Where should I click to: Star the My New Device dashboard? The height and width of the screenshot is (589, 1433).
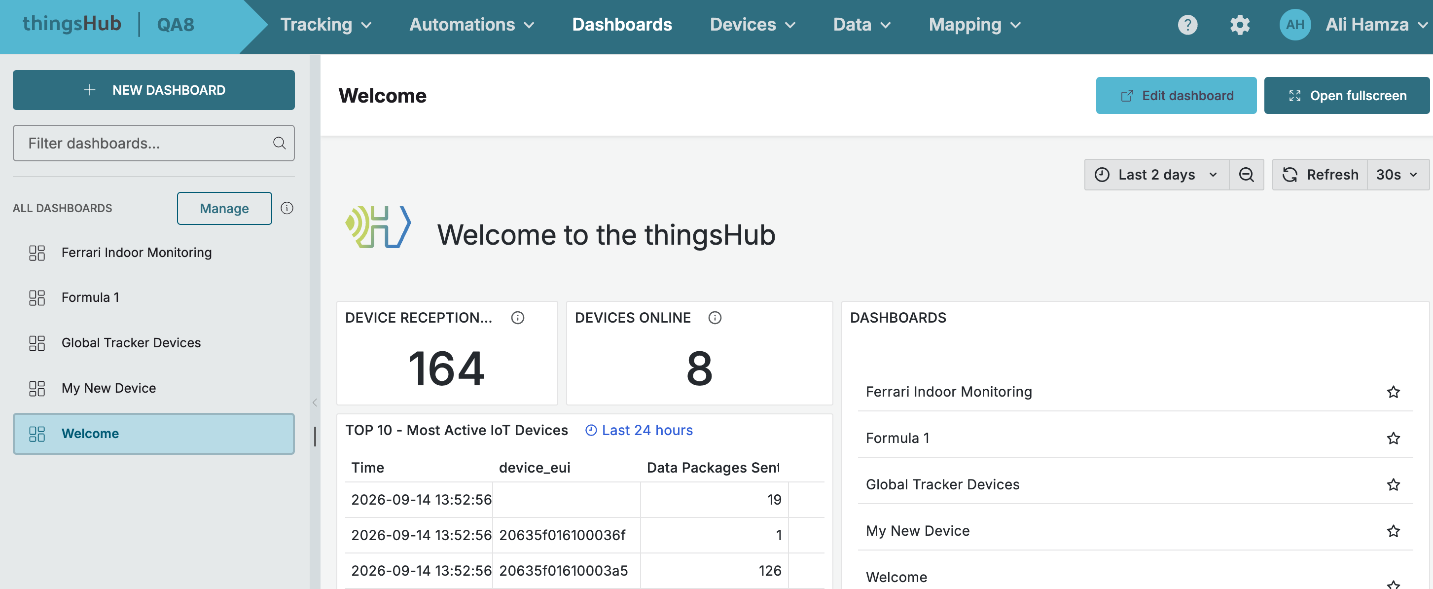1393,531
